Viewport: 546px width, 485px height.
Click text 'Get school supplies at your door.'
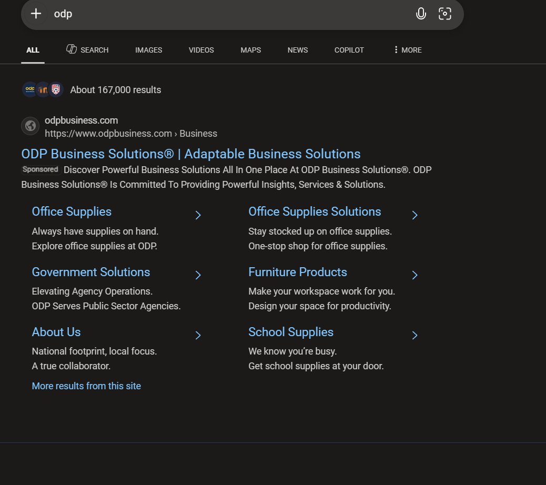pyautogui.click(x=316, y=366)
